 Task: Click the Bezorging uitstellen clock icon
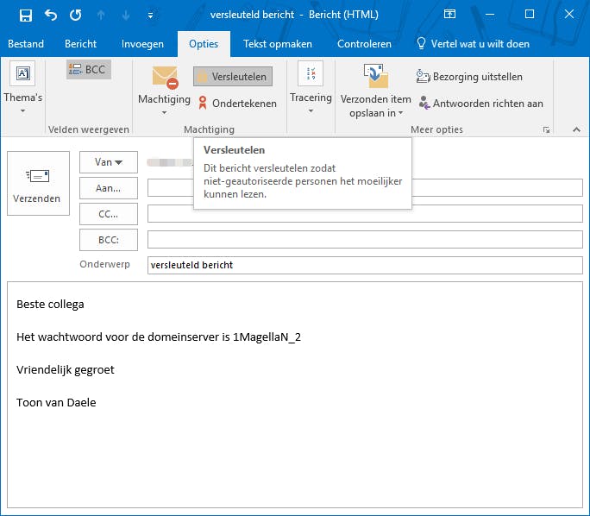pyautogui.click(x=423, y=77)
